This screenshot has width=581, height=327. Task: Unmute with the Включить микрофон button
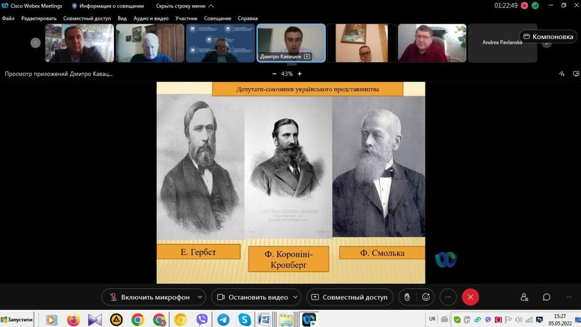pyautogui.click(x=149, y=297)
